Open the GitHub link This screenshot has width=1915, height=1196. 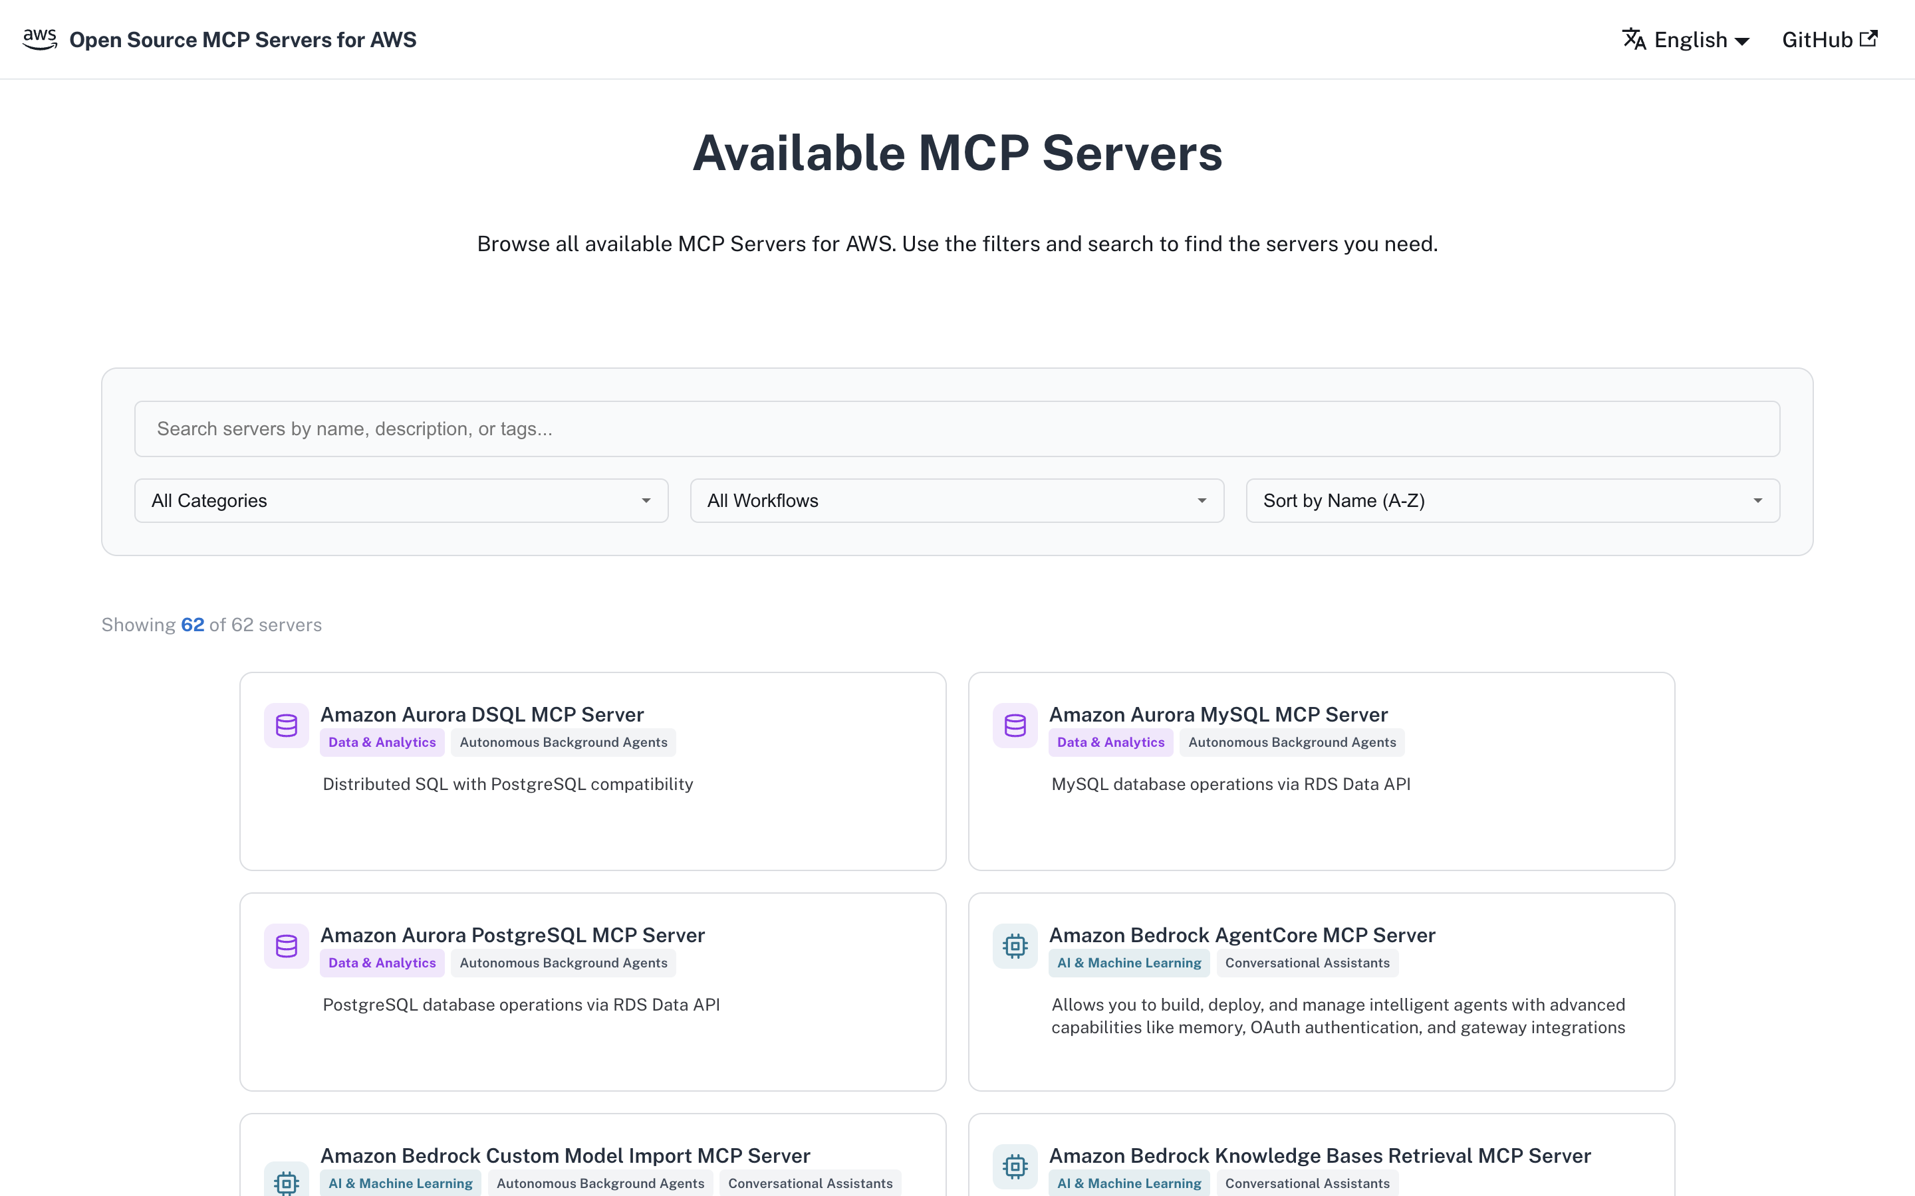click(1829, 40)
